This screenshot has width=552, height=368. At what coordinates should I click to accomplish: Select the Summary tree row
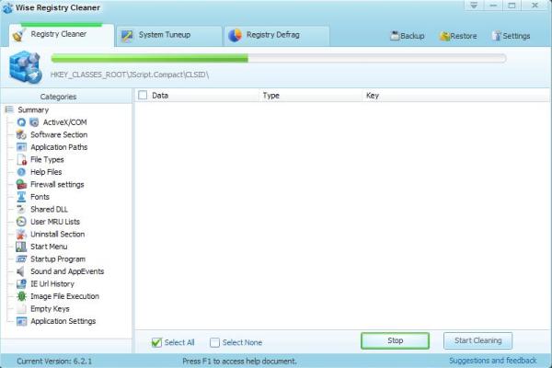pos(33,109)
